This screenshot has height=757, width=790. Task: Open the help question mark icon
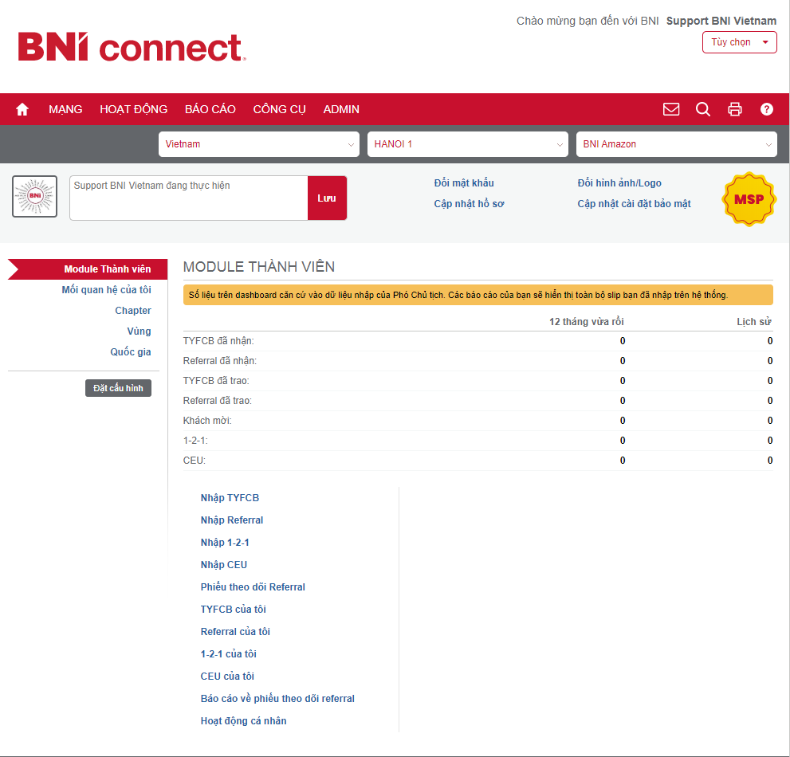click(x=766, y=109)
